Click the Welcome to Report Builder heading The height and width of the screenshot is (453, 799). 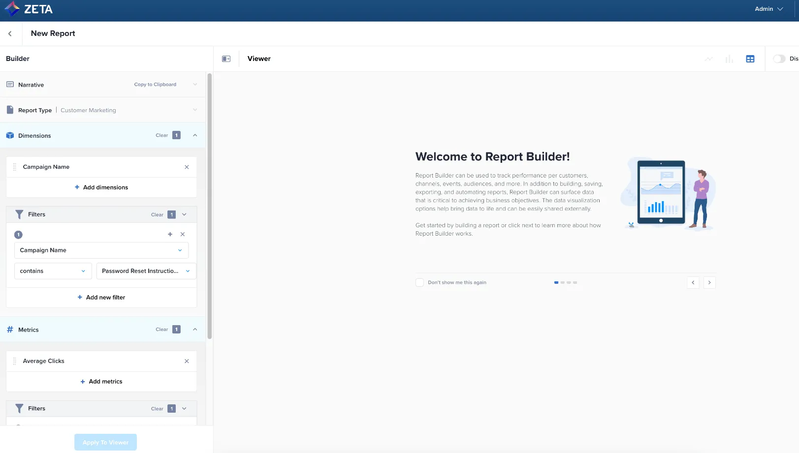tap(492, 156)
